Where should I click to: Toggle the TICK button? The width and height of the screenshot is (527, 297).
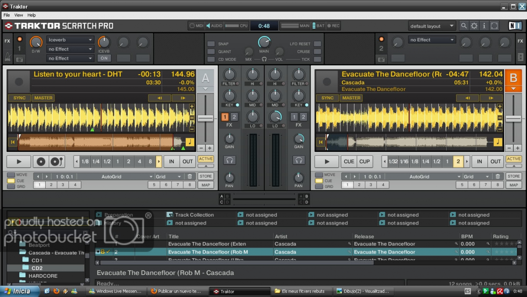317,59
